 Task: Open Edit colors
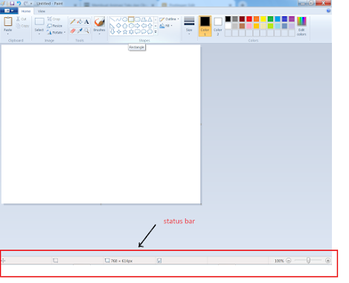pos(301,26)
